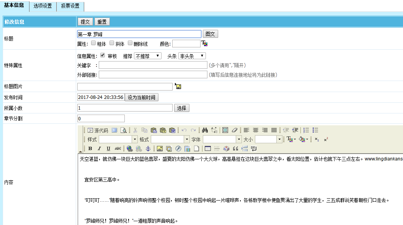Click the source code (源代码) button
This screenshot has height=225, width=403.
pos(98,130)
